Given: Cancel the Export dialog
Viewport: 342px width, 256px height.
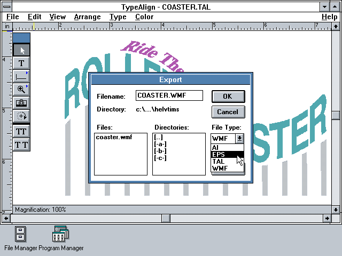Looking at the screenshot, I should click(x=228, y=112).
